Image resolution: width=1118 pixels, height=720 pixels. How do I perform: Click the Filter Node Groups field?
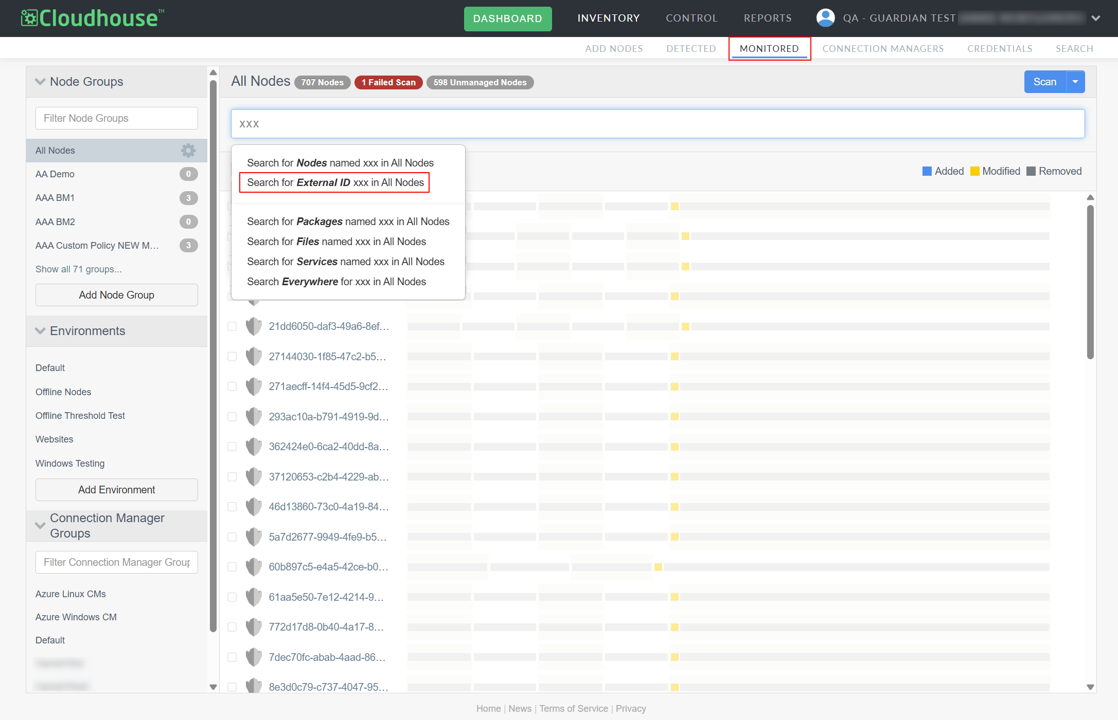tap(117, 118)
